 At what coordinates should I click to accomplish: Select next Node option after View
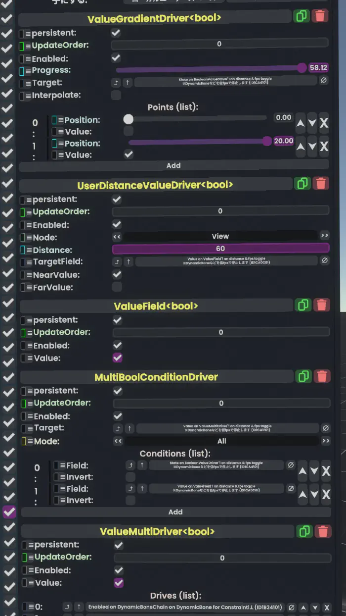click(325, 236)
